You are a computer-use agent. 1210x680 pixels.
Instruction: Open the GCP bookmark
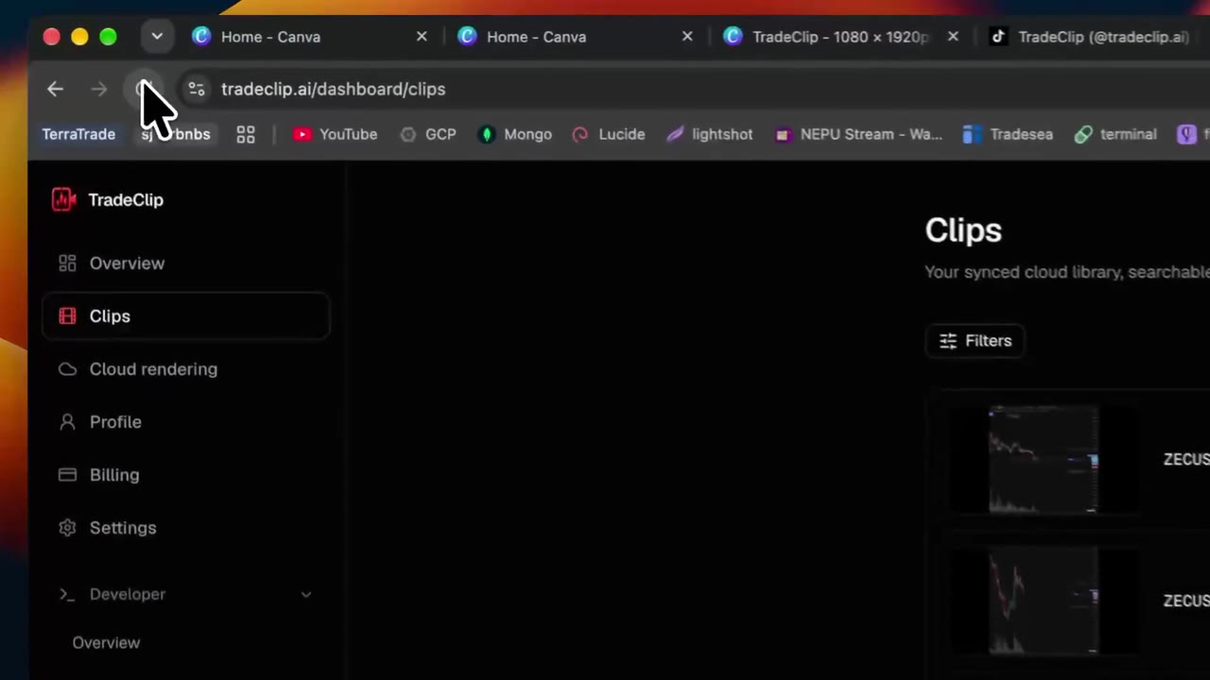[x=427, y=134]
